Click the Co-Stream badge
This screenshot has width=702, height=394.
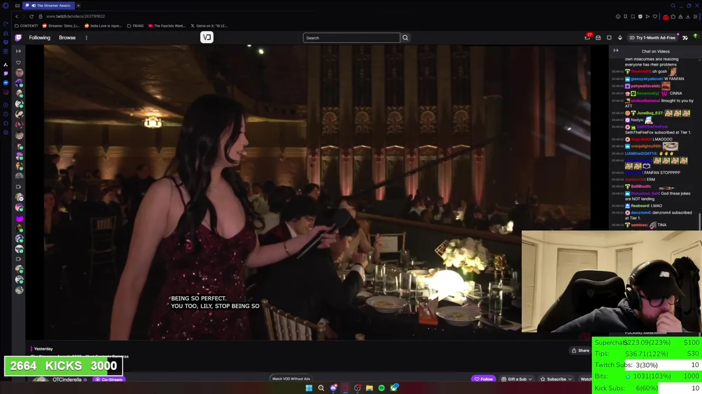pos(109,380)
